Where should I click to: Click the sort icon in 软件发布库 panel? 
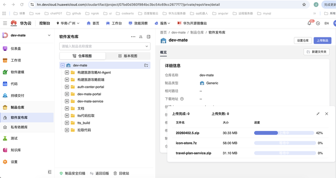[x=141, y=37]
